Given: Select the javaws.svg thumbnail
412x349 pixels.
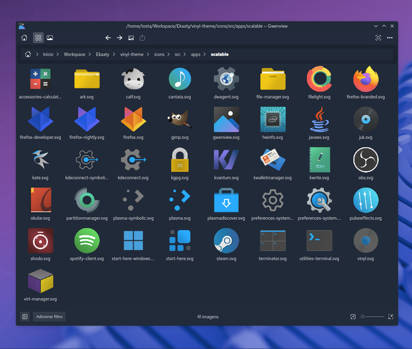Looking at the screenshot, I should pyautogui.click(x=320, y=119).
